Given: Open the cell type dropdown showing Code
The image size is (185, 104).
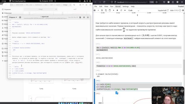Looking at the screenshot, I should 134,10.
